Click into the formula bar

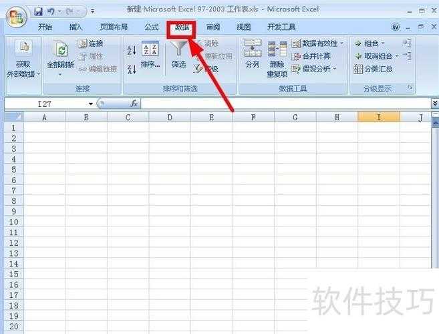pyautogui.click(x=285, y=104)
